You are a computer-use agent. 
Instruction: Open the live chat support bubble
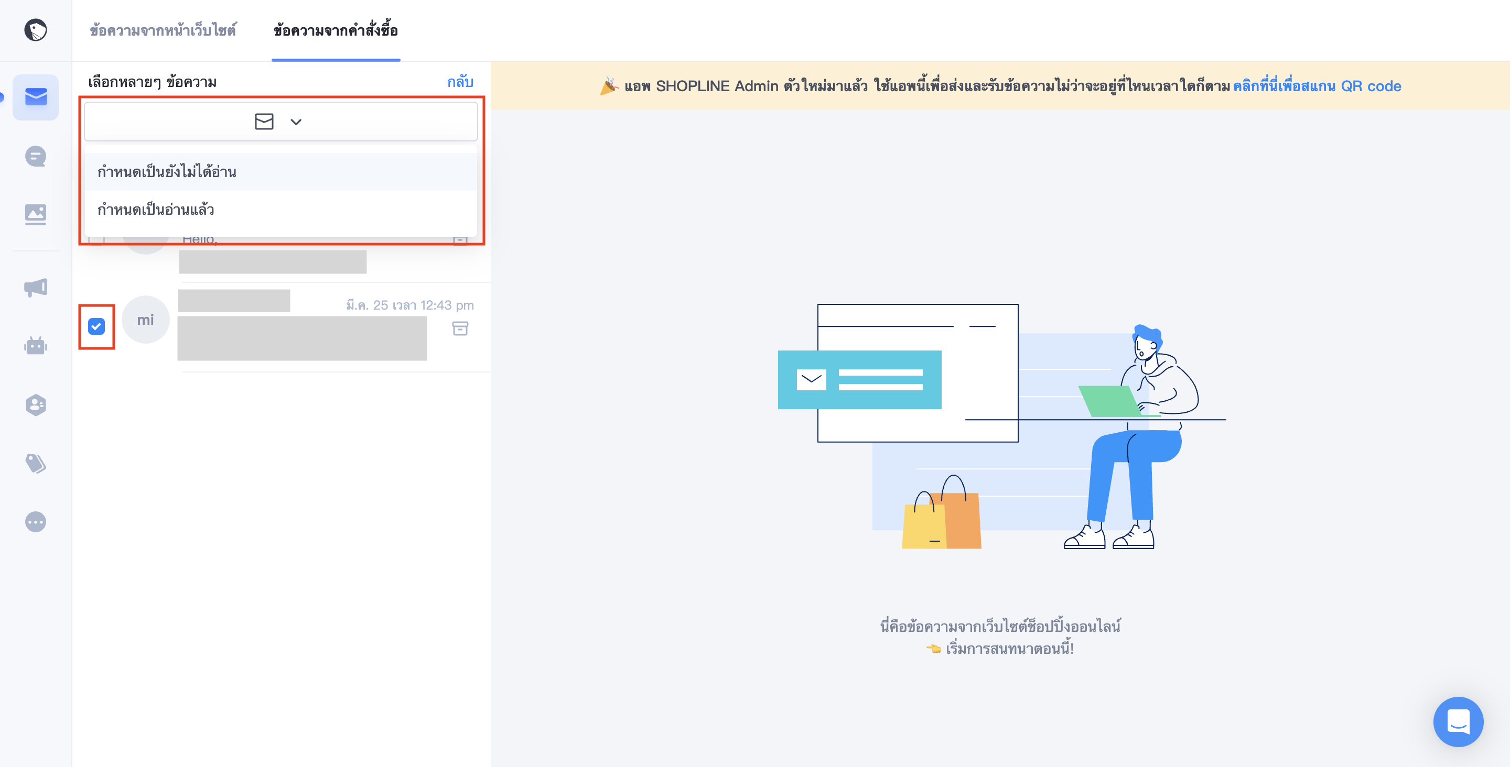coord(1458,721)
